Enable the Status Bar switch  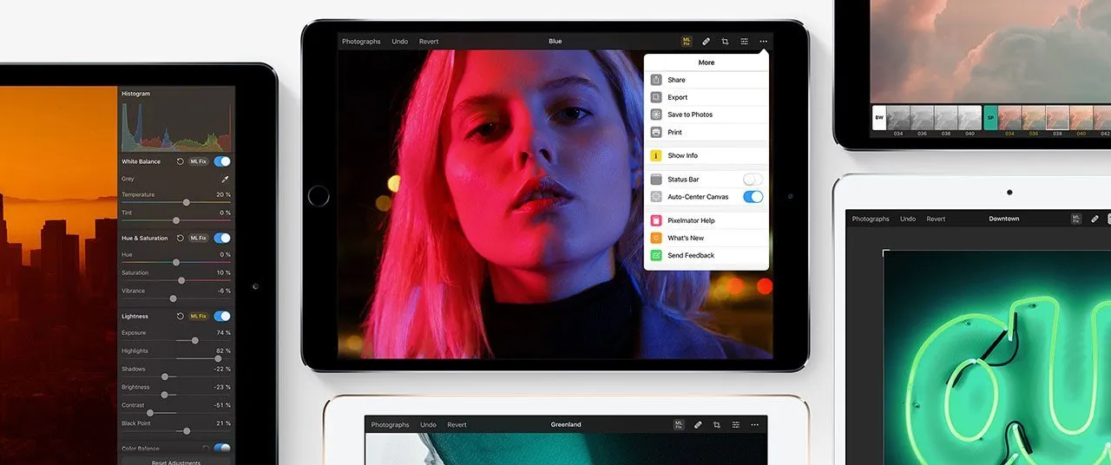point(753,179)
